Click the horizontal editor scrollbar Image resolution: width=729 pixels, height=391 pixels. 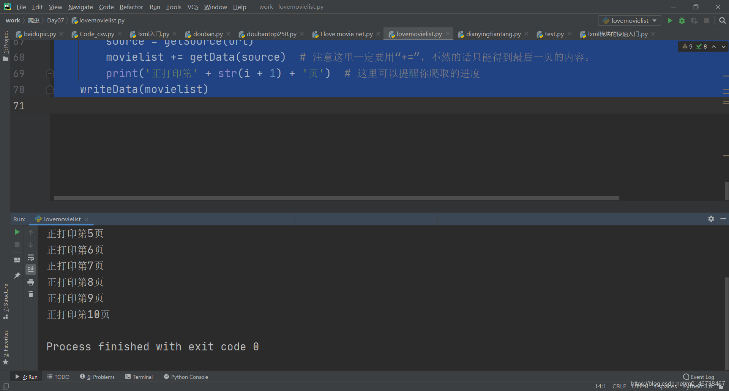336,198
